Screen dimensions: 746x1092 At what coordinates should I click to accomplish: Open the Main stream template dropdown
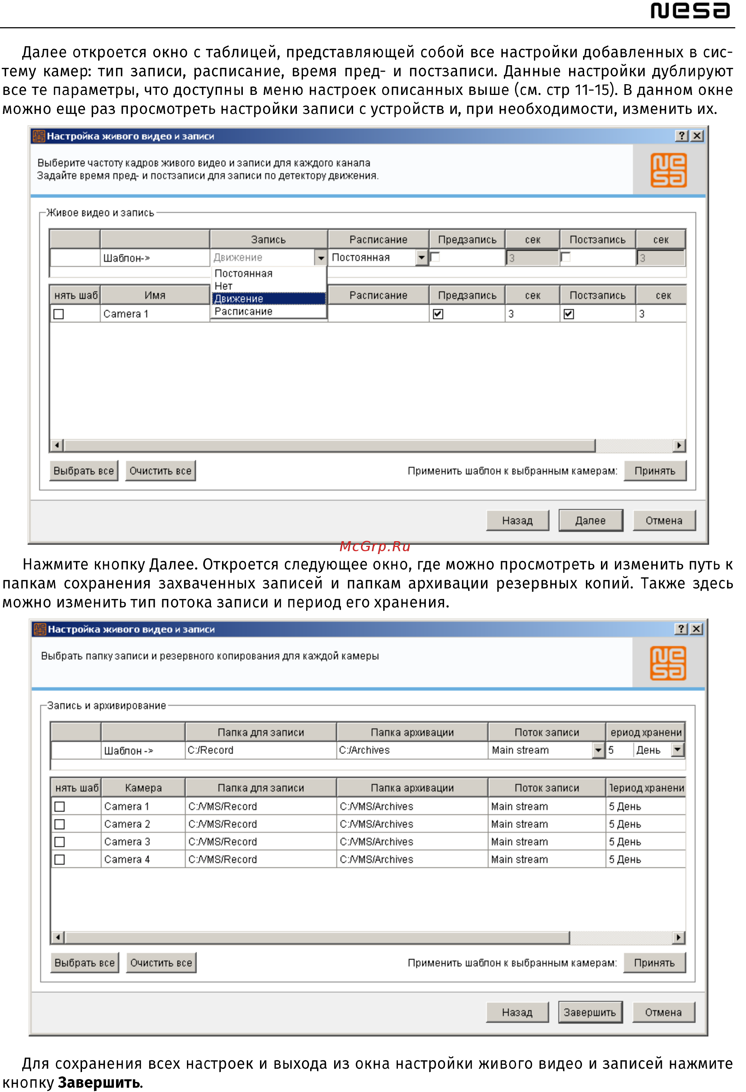pos(598,750)
